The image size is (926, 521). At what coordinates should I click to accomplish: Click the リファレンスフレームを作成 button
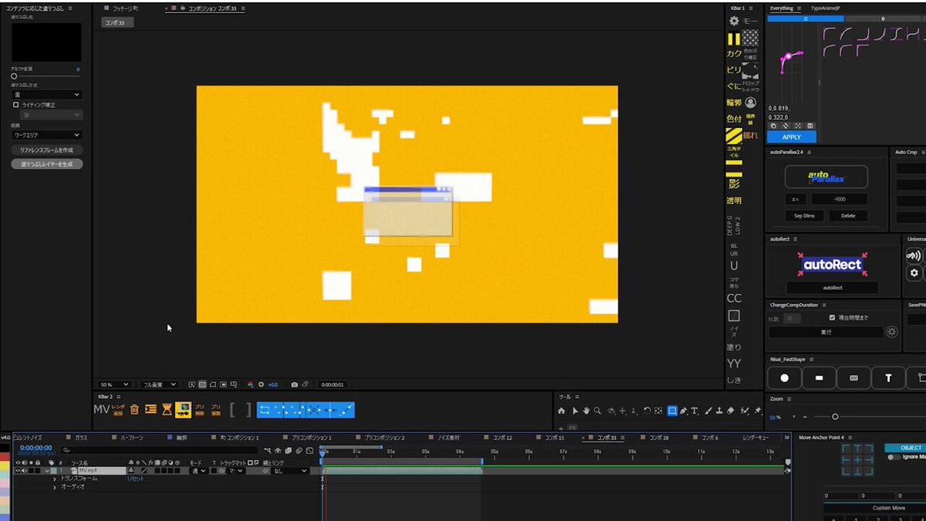coord(46,151)
